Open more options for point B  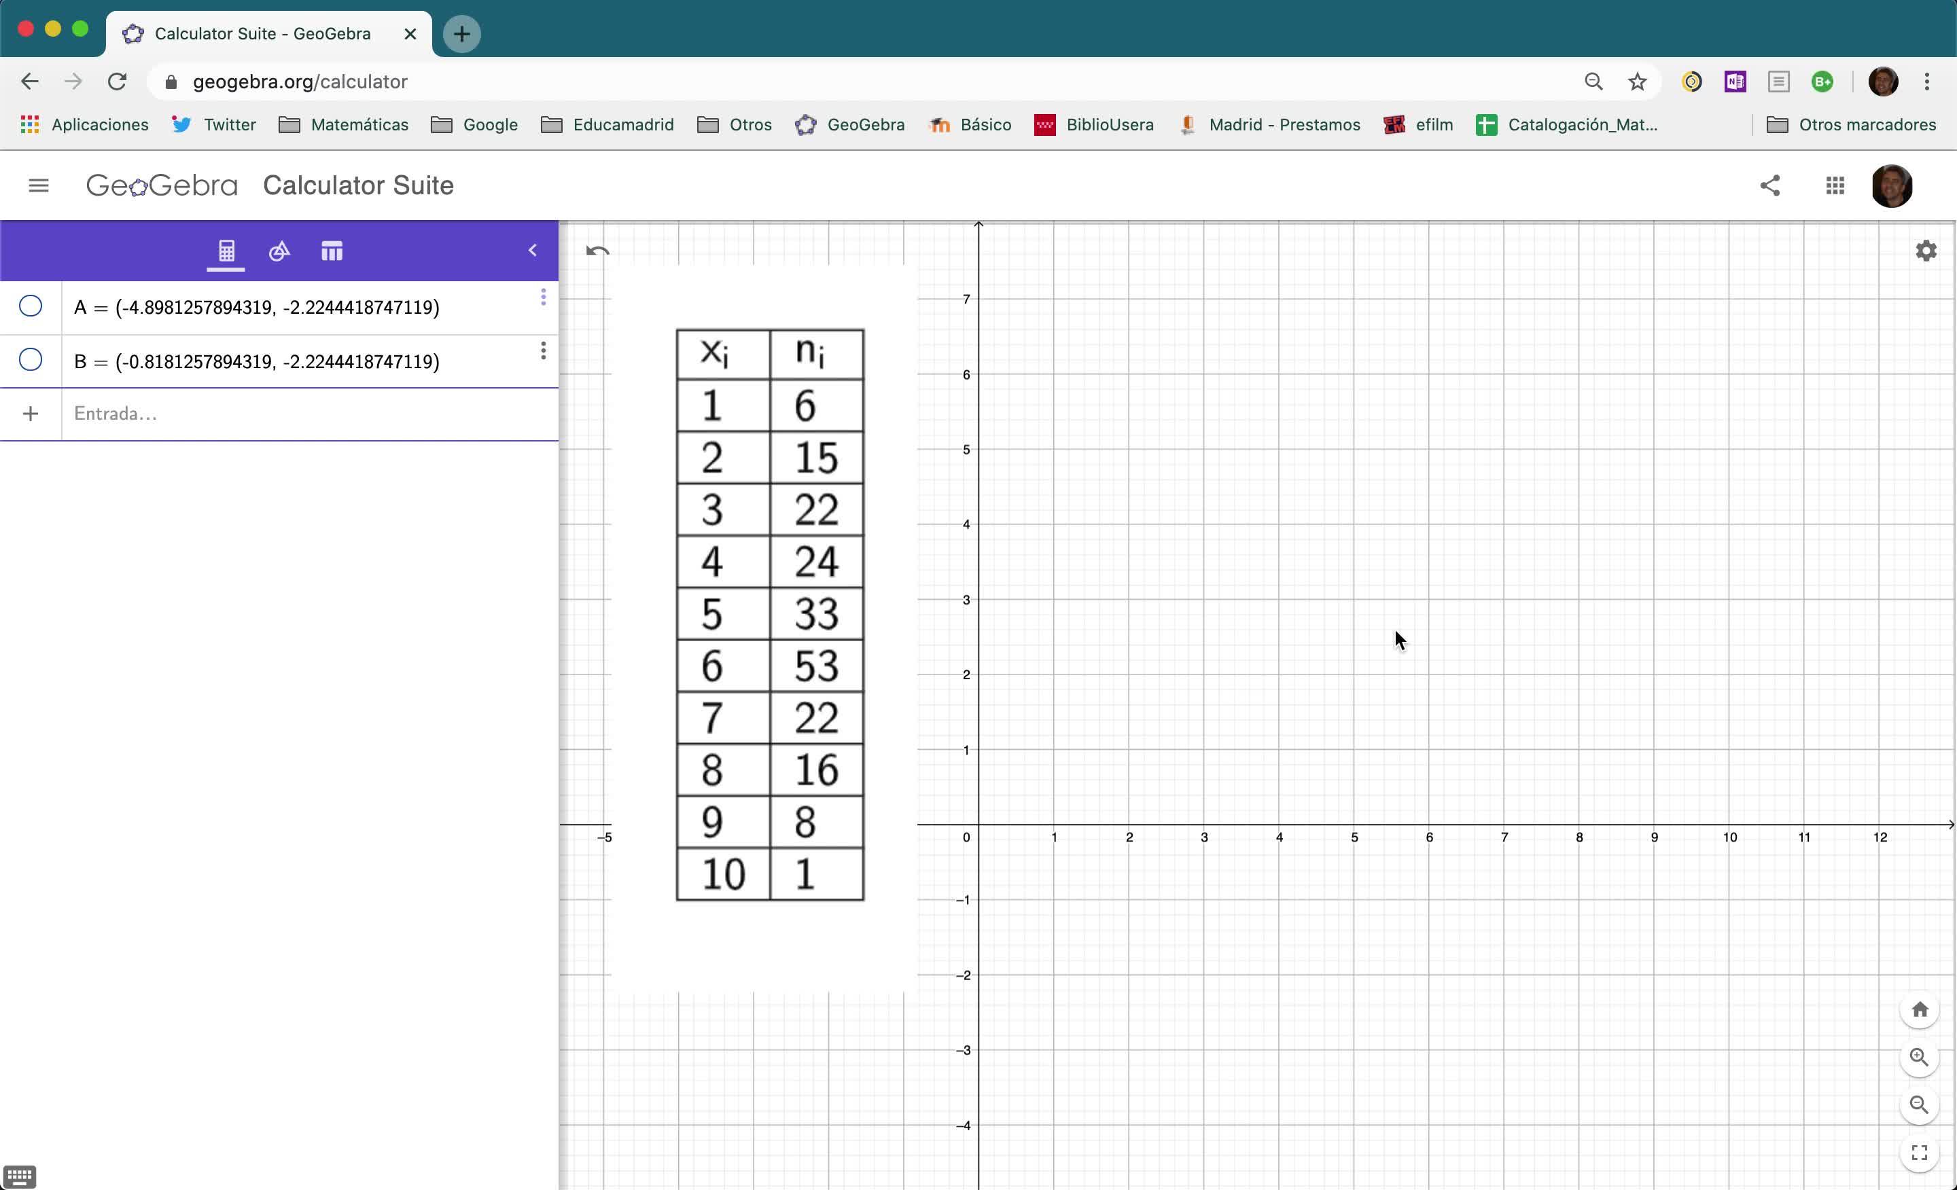coord(543,351)
